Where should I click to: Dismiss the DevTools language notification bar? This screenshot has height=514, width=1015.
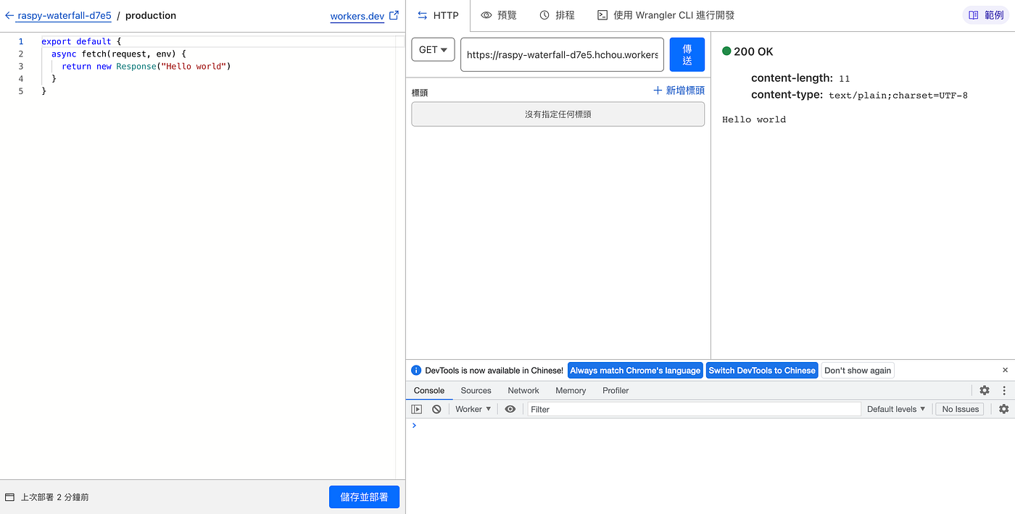click(1005, 370)
